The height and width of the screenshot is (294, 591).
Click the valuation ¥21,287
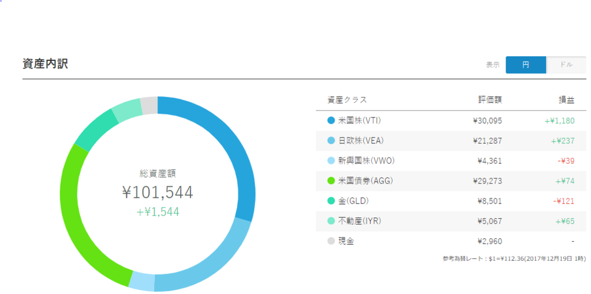[x=487, y=141]
